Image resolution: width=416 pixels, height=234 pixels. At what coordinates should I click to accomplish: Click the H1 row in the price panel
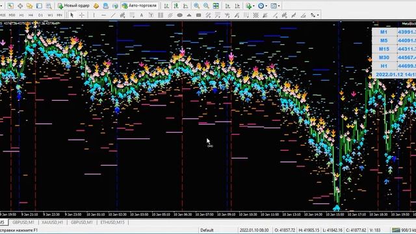tap(394, 66)
